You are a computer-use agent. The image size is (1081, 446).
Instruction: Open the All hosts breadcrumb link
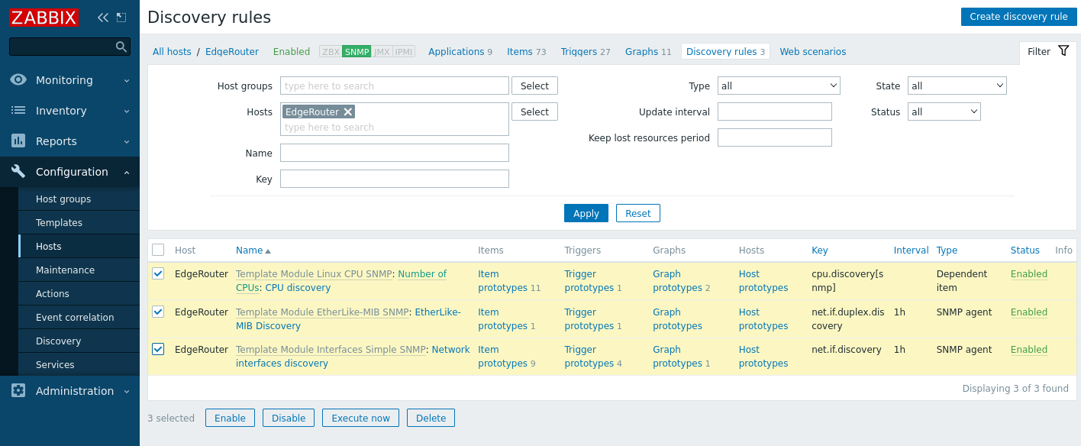[172, 52]
